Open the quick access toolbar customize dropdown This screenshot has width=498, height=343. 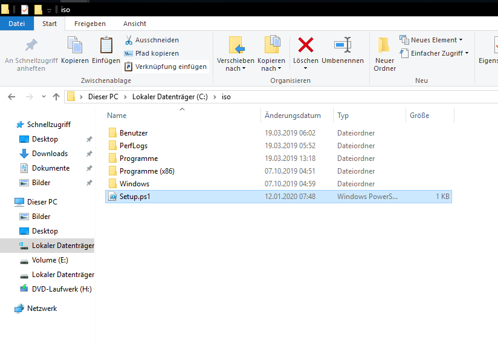49,10
